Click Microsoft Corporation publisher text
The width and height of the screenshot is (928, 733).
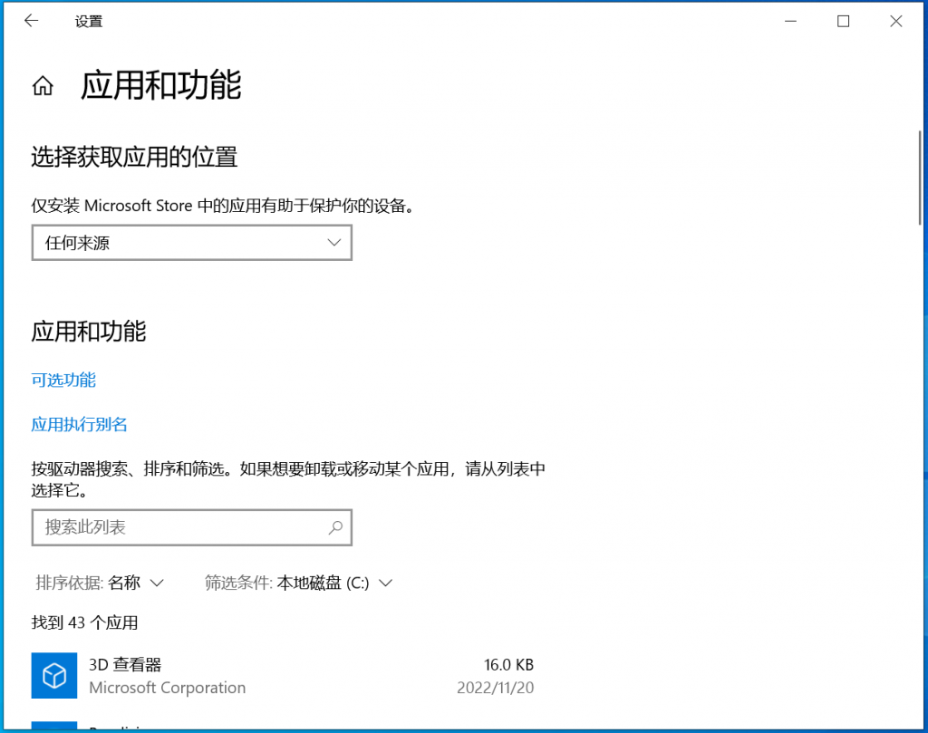167,688
